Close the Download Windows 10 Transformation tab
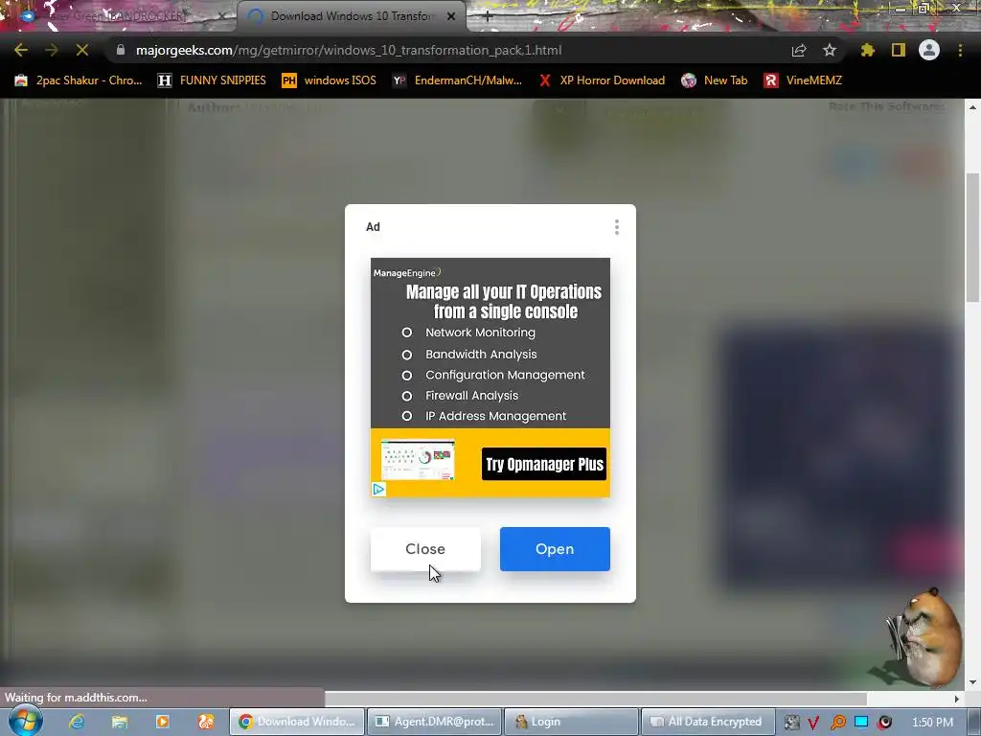Screen dimensions: 981x736 pos(451,17)
